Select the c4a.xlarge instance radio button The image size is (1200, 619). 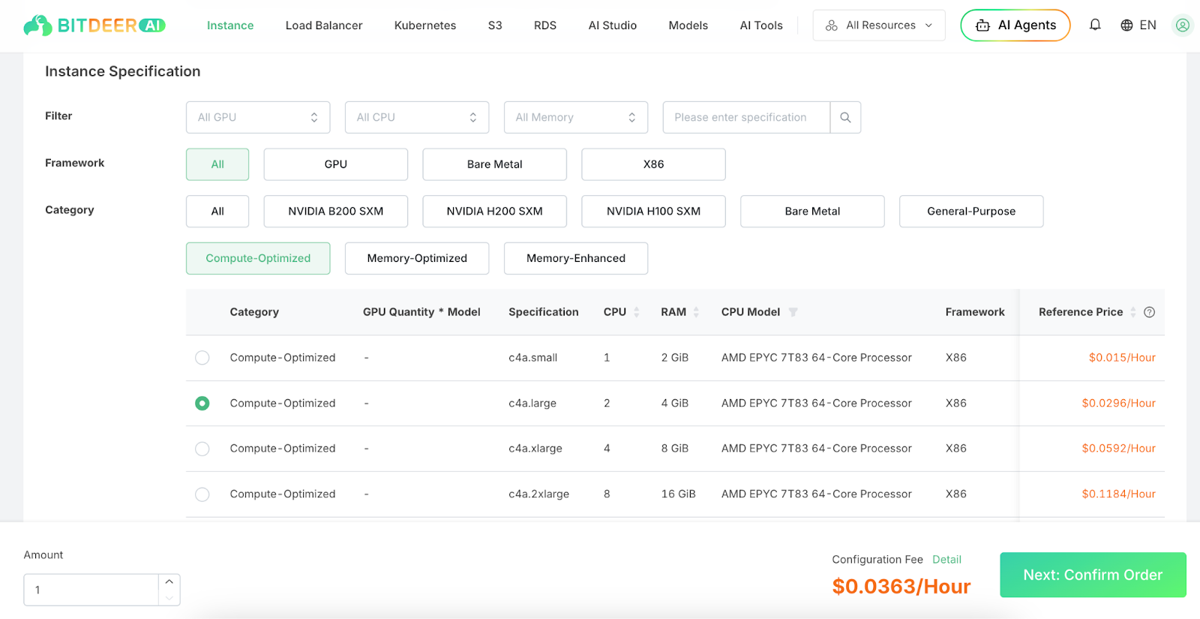(202, 449)
